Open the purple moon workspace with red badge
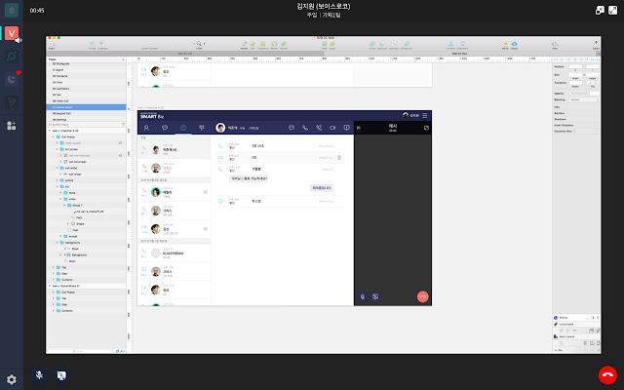The image size is (624, 390). tap(12, 79)
